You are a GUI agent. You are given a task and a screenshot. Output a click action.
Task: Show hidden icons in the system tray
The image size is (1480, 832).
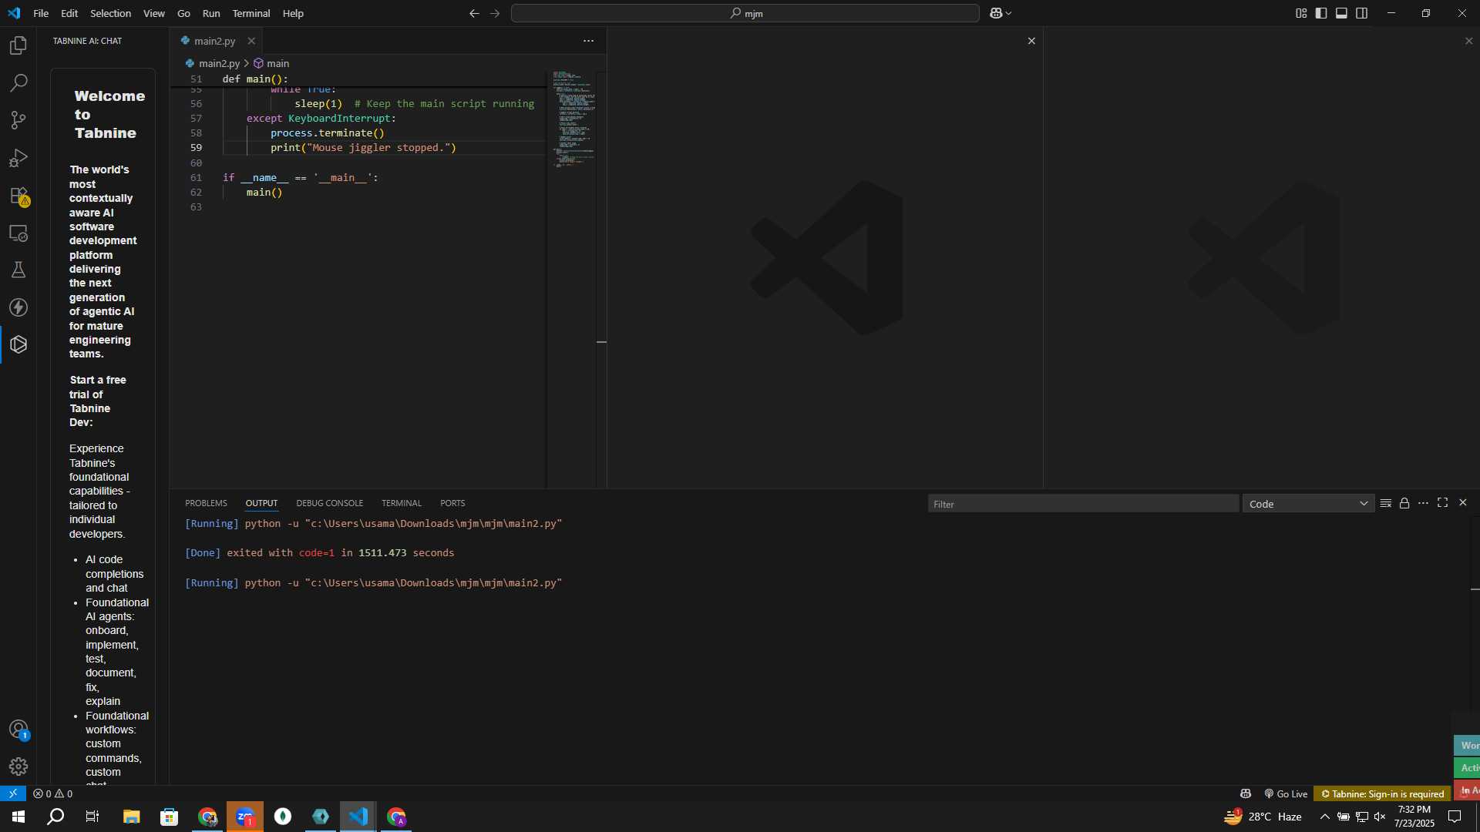pyautogui.click(x=1324, y=817)
